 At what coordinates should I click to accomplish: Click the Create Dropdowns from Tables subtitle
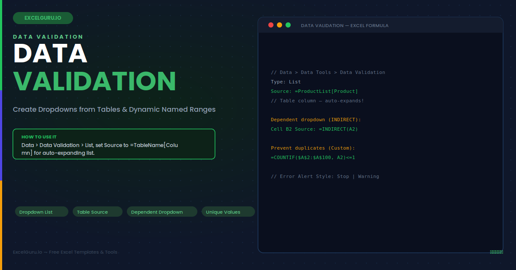pyautogui.click(x=114, y=110)
